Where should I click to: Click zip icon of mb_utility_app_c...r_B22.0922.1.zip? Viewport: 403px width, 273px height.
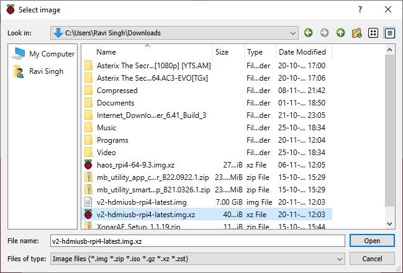pos(88,177)
